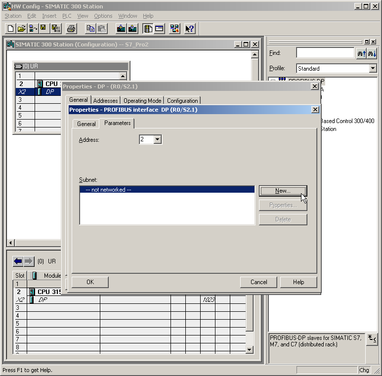
Task: Click slot 6 row in UR rack
Action: 39,123
